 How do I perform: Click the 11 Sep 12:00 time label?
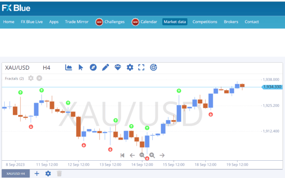click(x=47, y=165)
